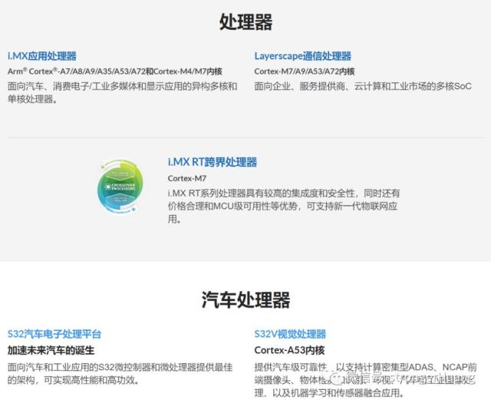
Task: Click the S32 description about 微控制器和微处理器
Action: pos(120,373)
